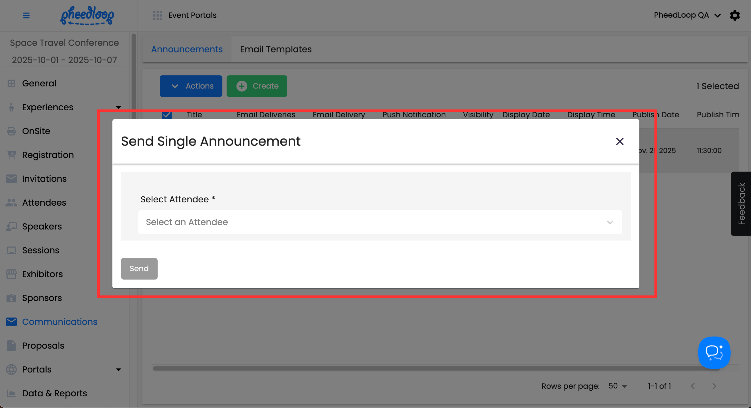Open the Event Portals grid icon
The width and height of the screenshot is (752, 408).
(x=157, y=15)
